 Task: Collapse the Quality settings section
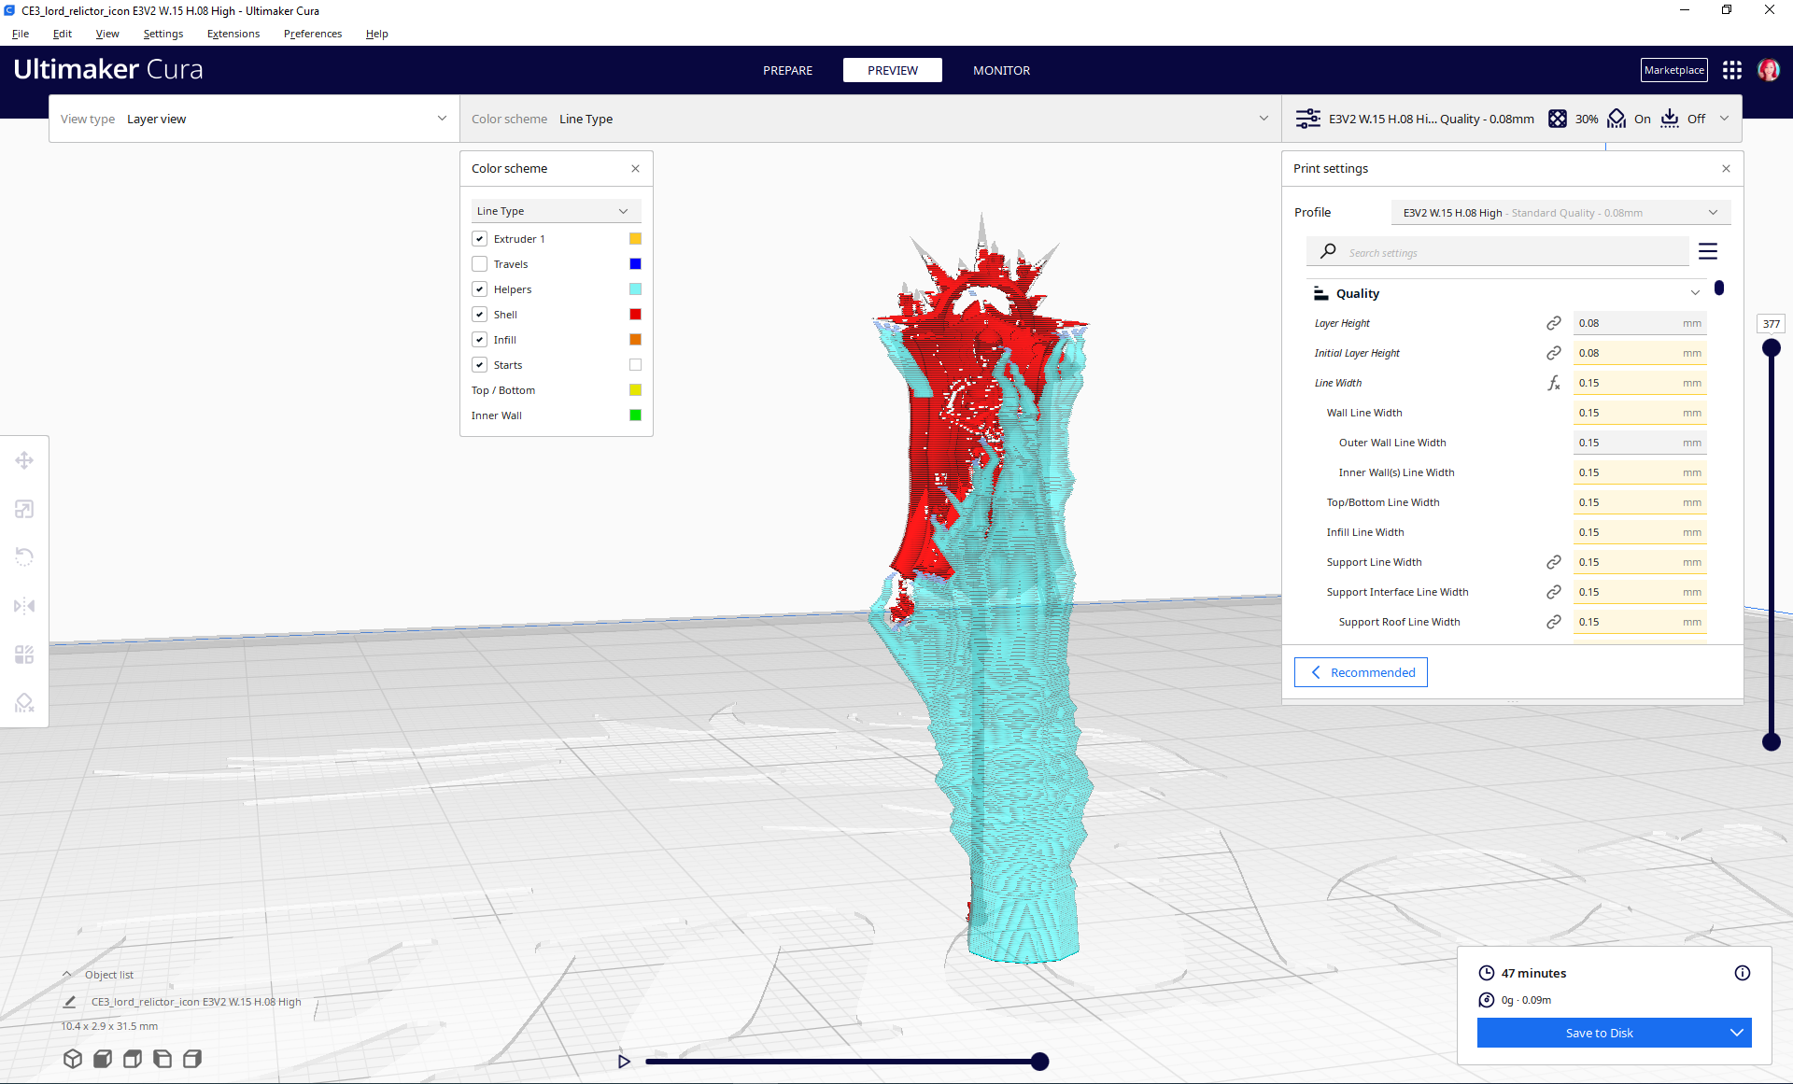[1695, 292]
